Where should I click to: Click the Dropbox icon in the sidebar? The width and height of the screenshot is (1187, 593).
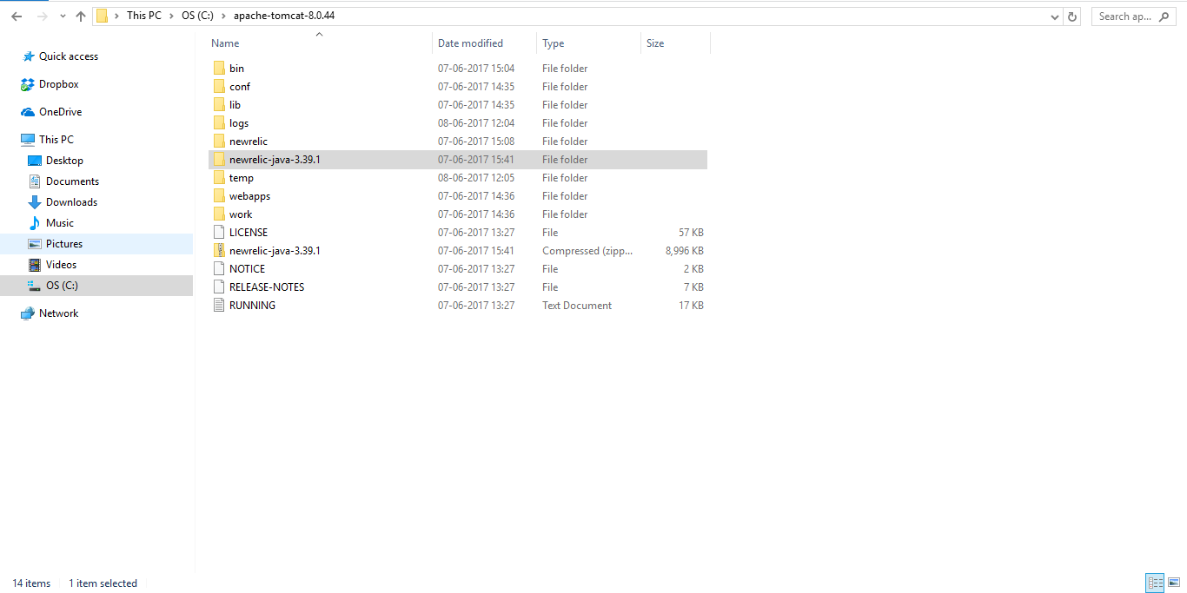click(28, 84)
